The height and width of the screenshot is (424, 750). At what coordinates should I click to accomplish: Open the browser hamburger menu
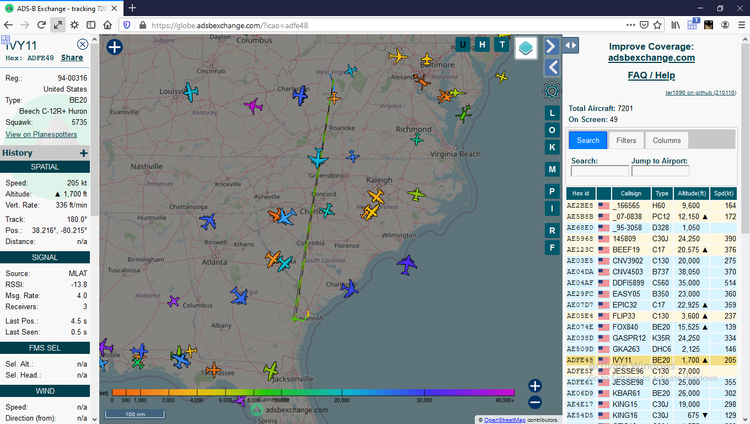pos(741,25)
